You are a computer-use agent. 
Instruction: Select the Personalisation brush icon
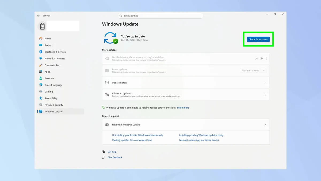point(41,65)
